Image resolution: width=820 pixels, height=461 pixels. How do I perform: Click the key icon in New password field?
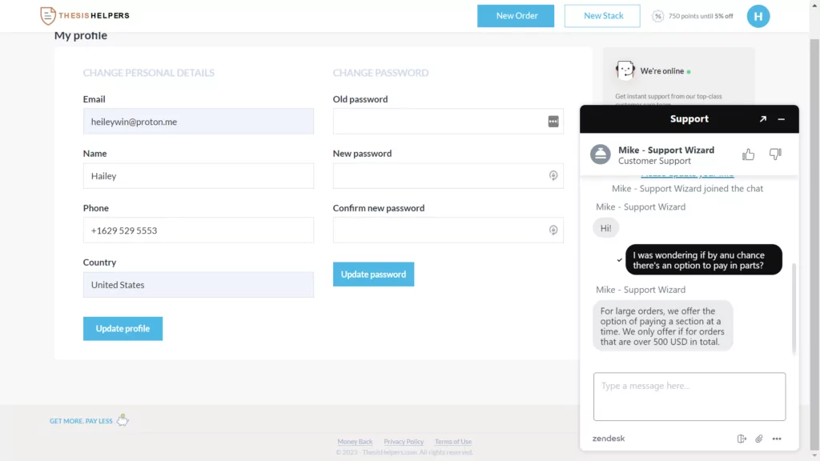pyautogui.click(x=553, y=175)
